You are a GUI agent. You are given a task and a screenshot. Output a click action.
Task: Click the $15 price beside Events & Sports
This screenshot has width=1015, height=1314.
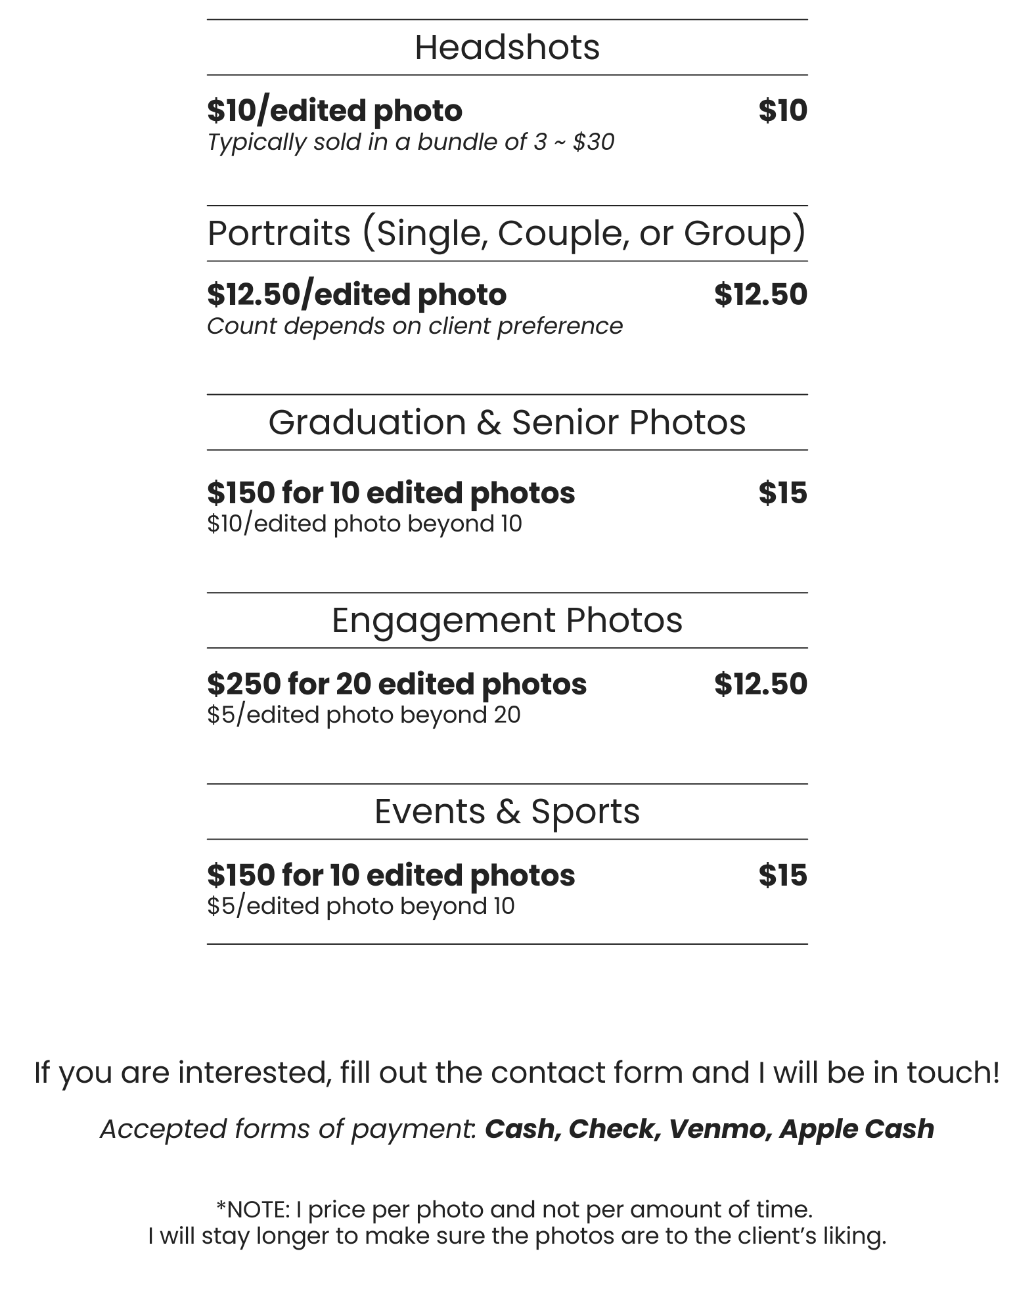pyautogui.click(x=782, y=875)
